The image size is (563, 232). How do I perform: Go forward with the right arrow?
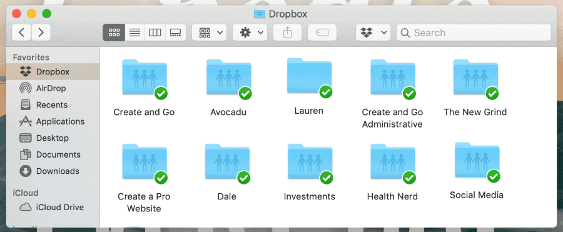coord(41,33)
